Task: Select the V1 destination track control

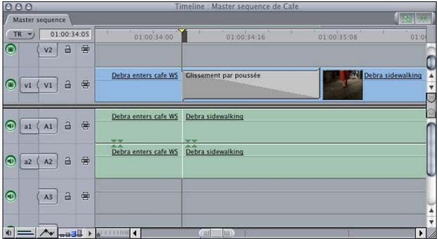Action: 48,85
